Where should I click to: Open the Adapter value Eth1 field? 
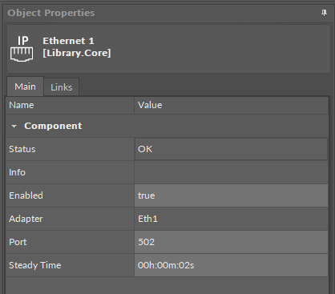232,219
